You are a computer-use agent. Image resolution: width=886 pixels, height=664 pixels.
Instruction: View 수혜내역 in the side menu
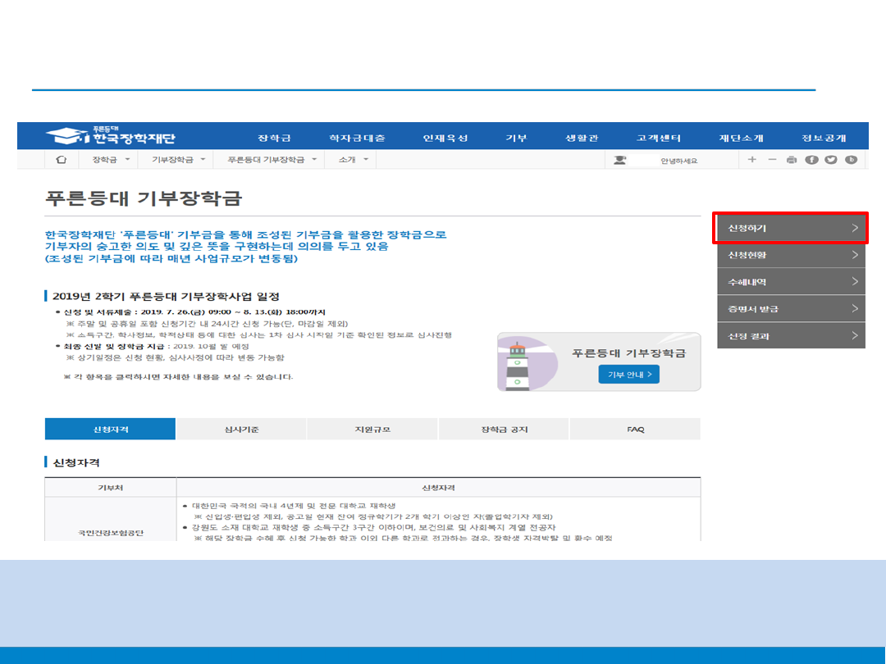point(791,282)
